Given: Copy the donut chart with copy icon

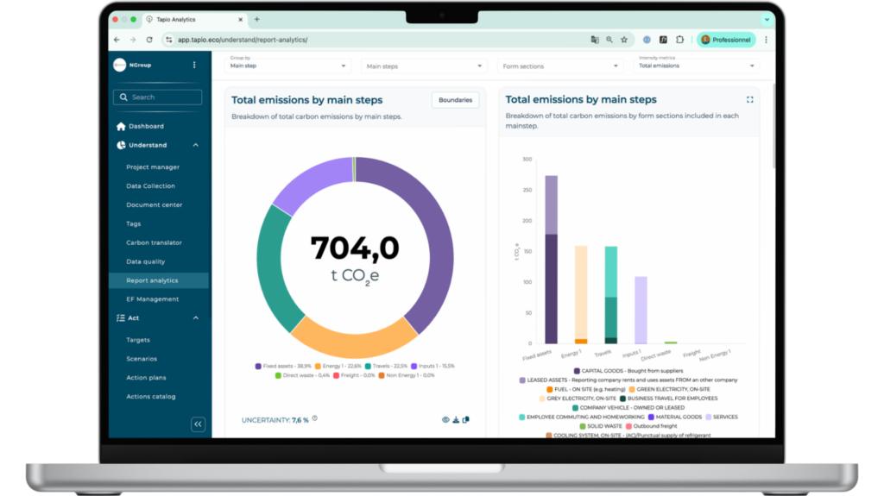Looking at the screenshot, I should coord(466,420).
